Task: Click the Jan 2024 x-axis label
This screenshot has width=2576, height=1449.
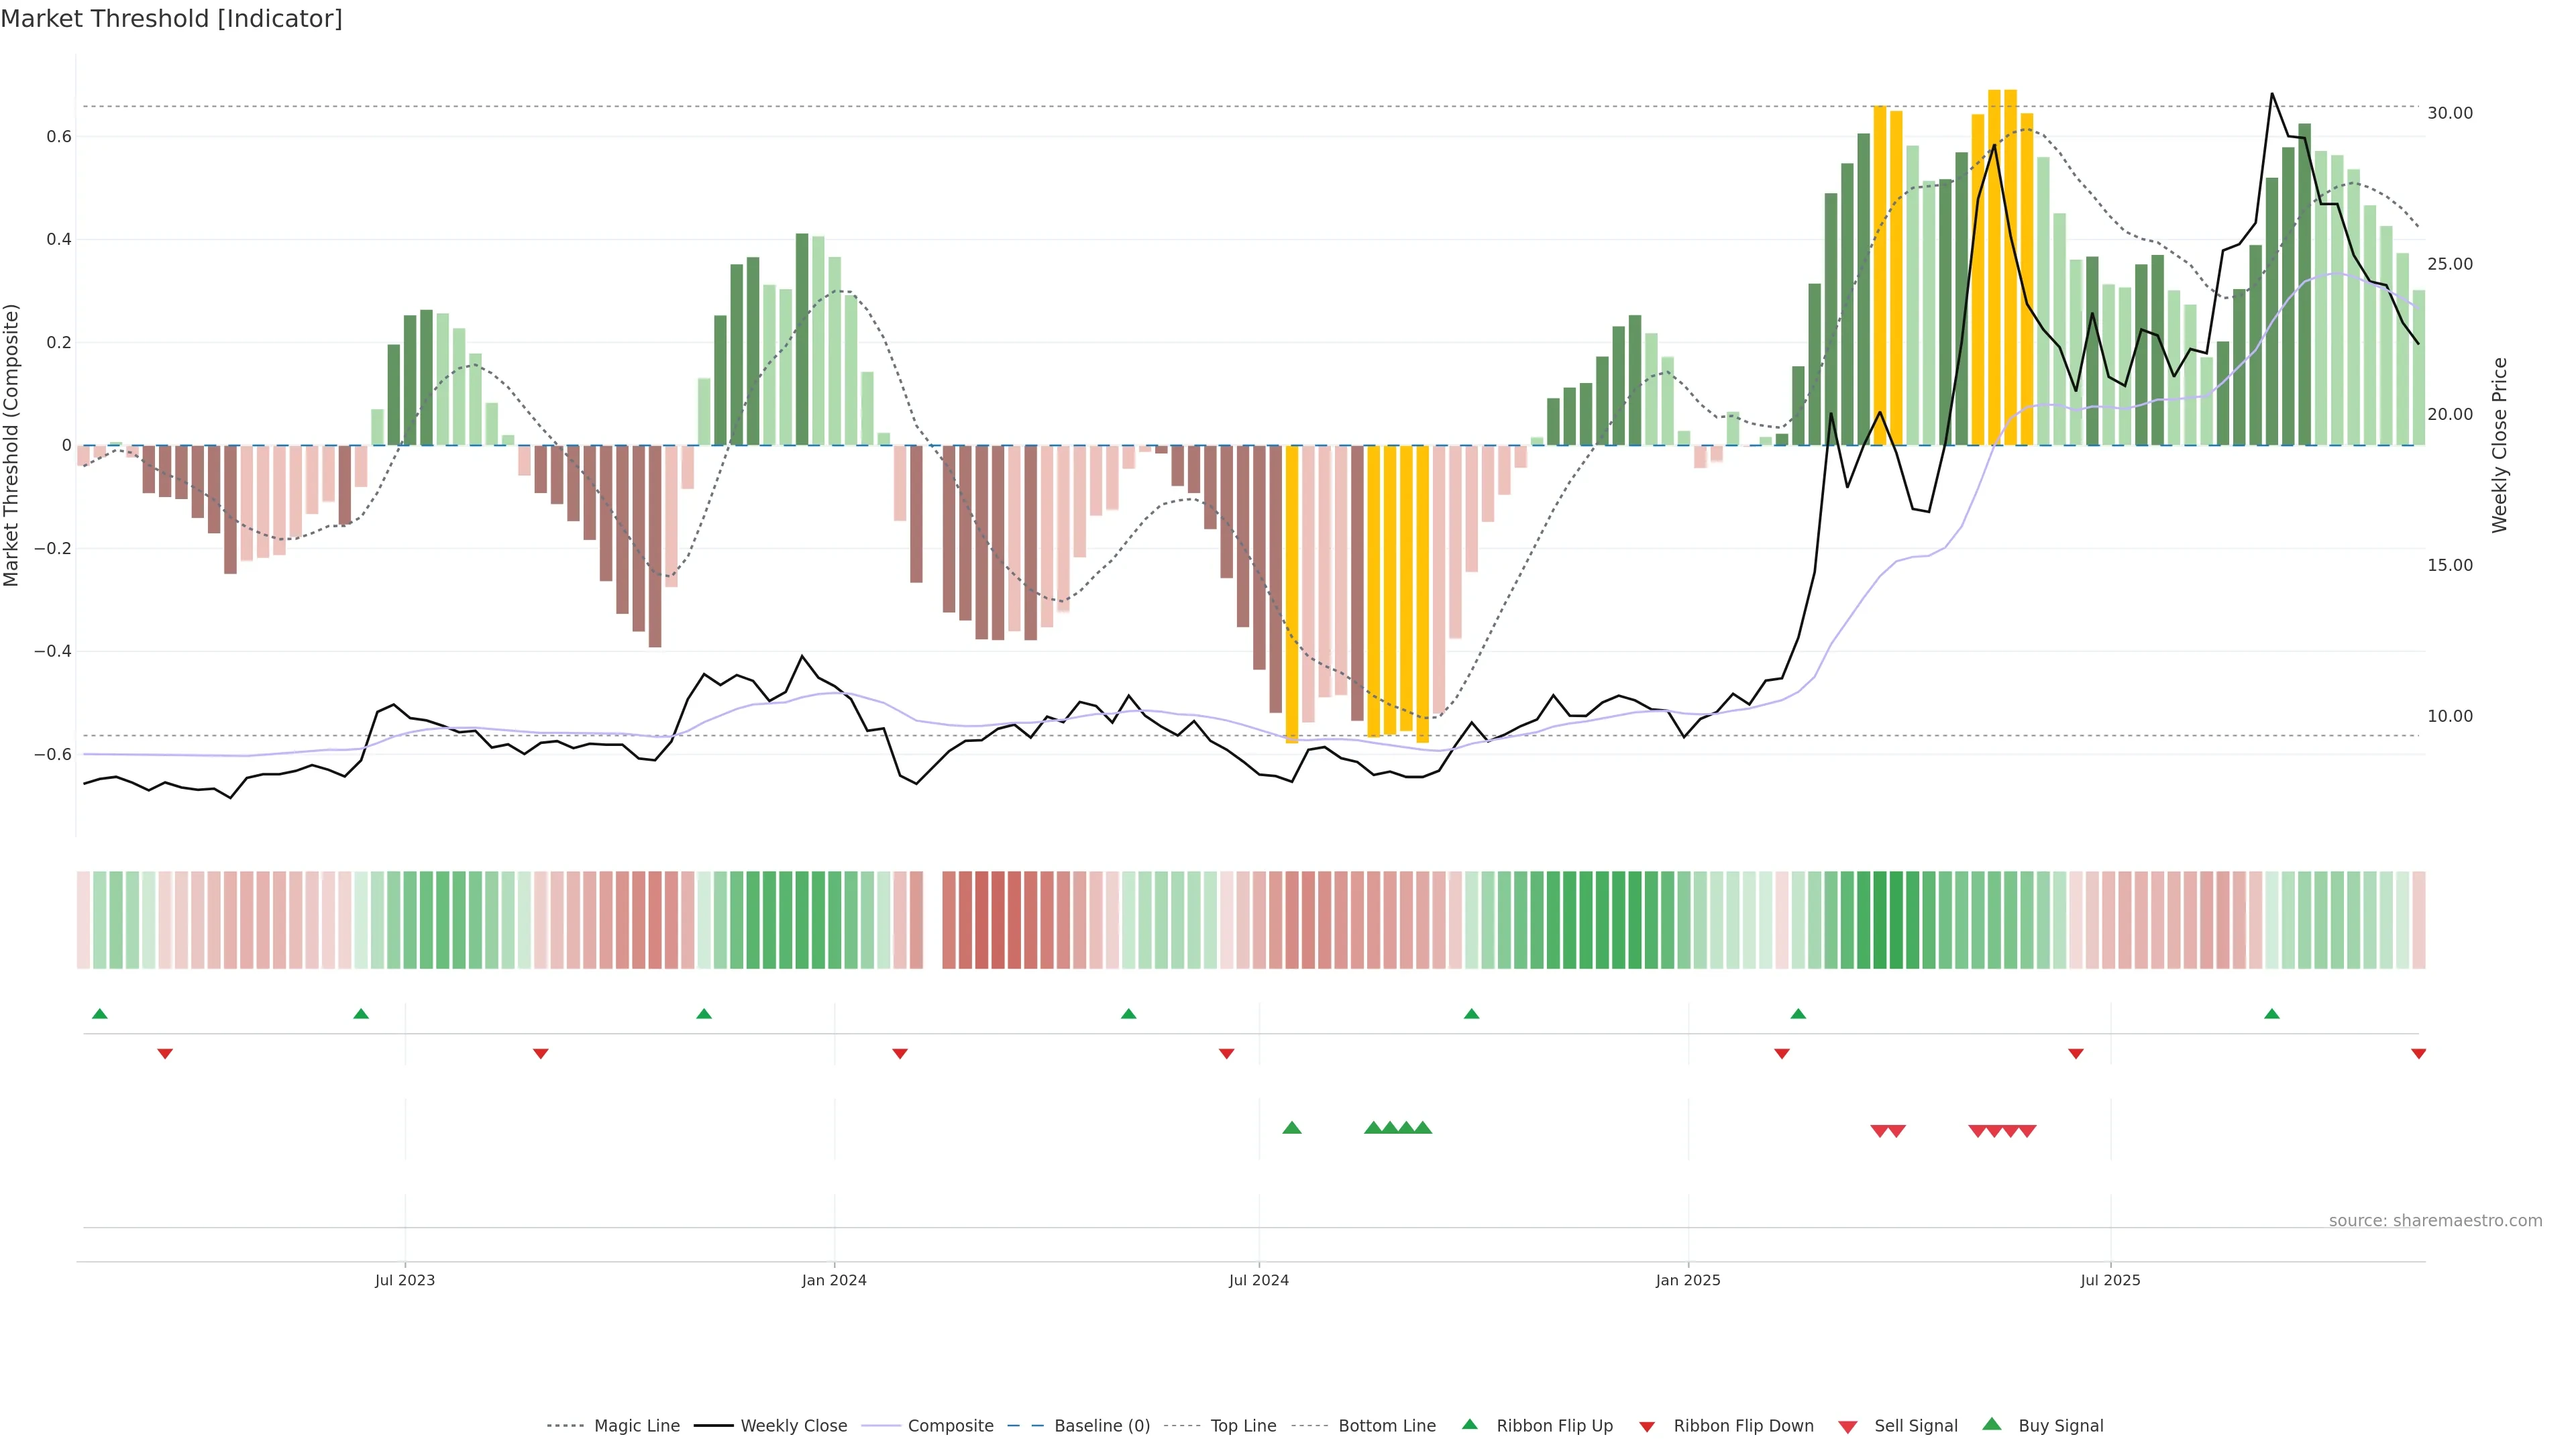Action: [x=834, y=1280]
